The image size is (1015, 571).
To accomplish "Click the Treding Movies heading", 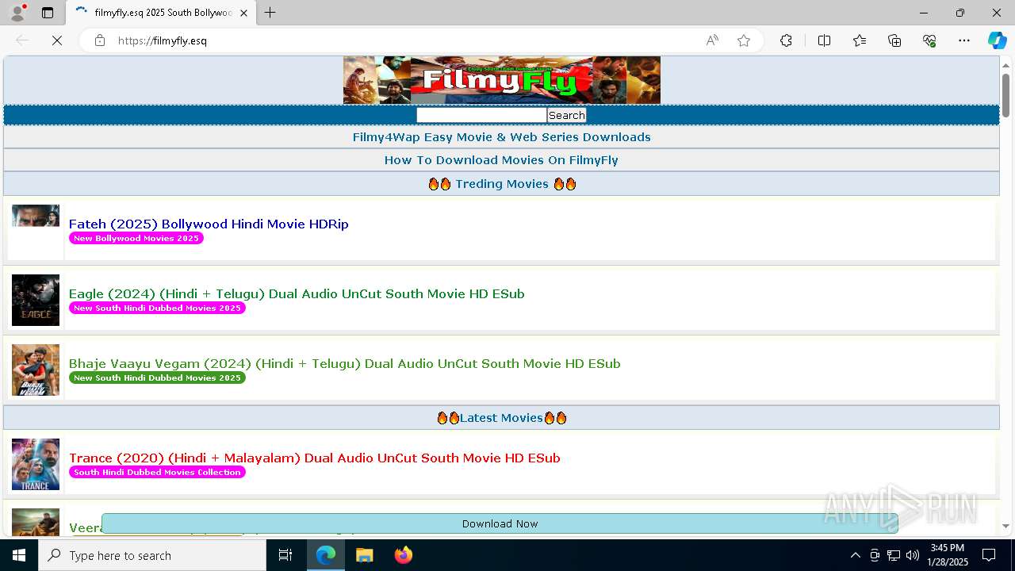I will tap(501, 184).
